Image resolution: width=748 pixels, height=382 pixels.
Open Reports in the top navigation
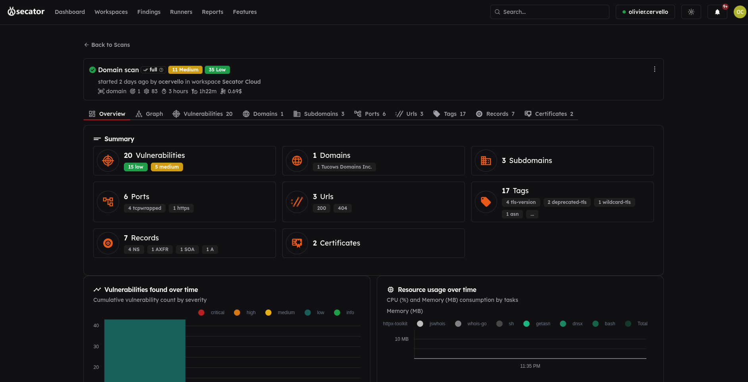212,12
